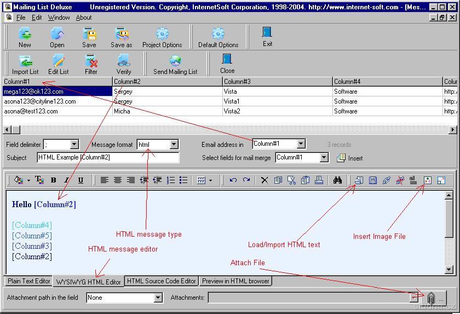Toggle underline formatting in the editor
The width and height of the screenshot is (460, 314).
tap(81, 180)
